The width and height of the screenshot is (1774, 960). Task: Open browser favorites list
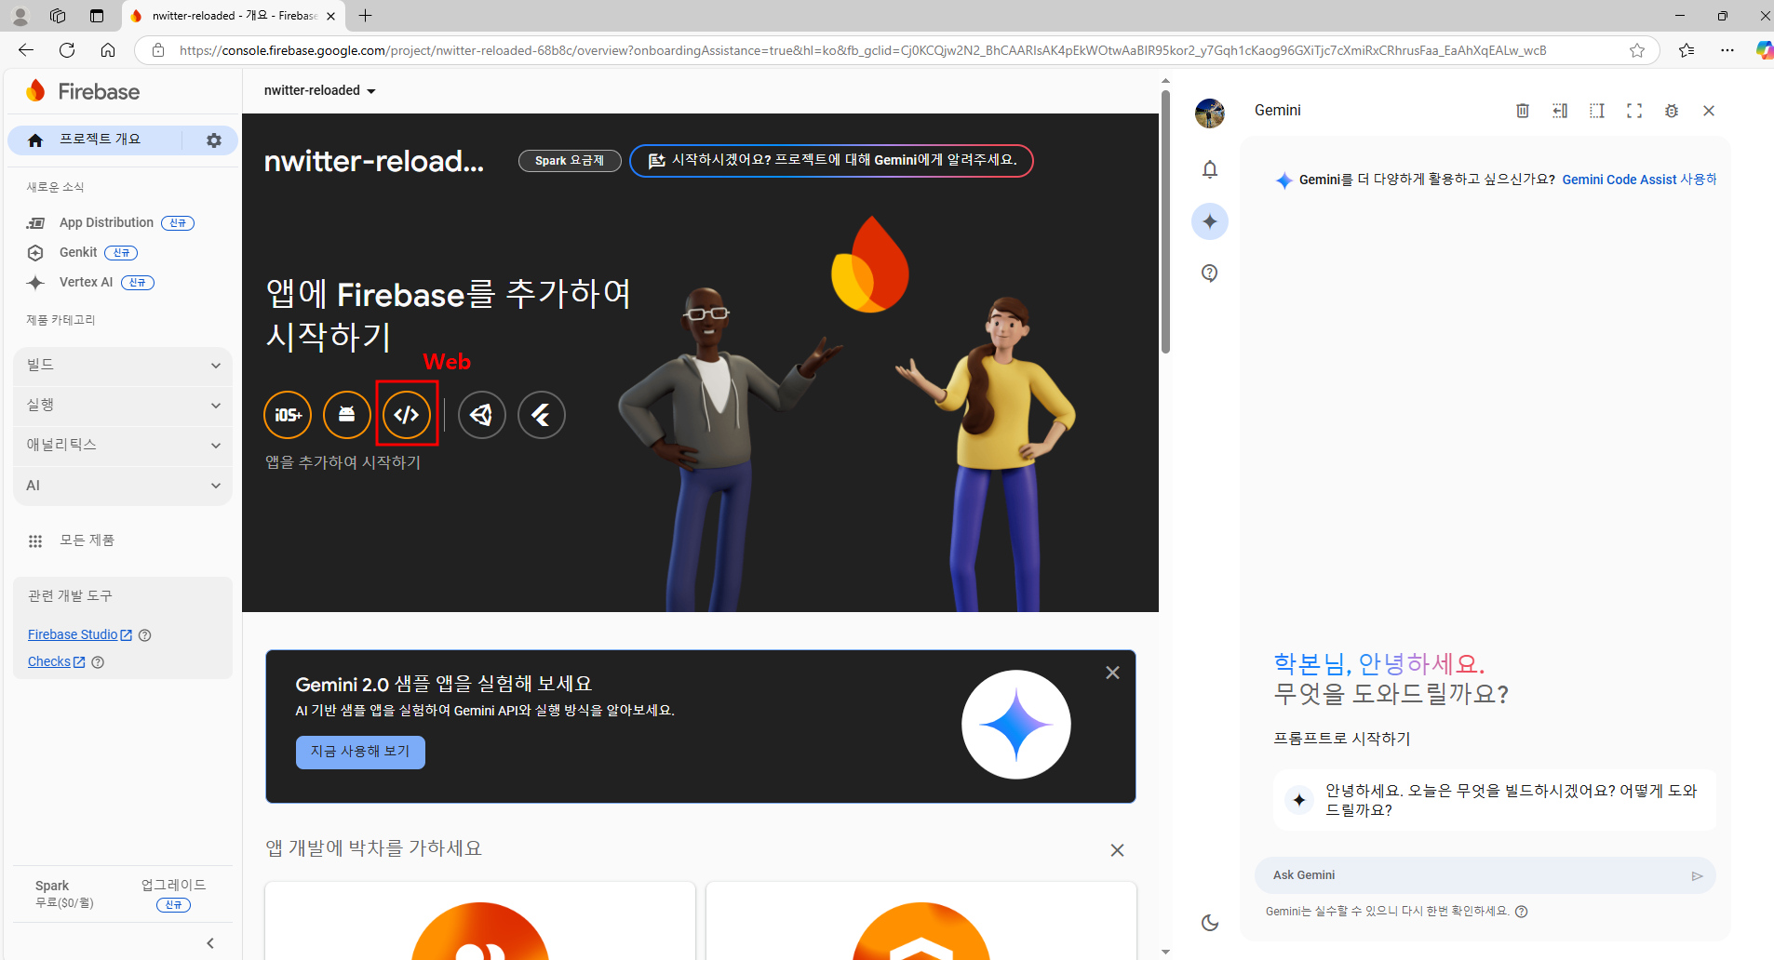coord(1687,50)
